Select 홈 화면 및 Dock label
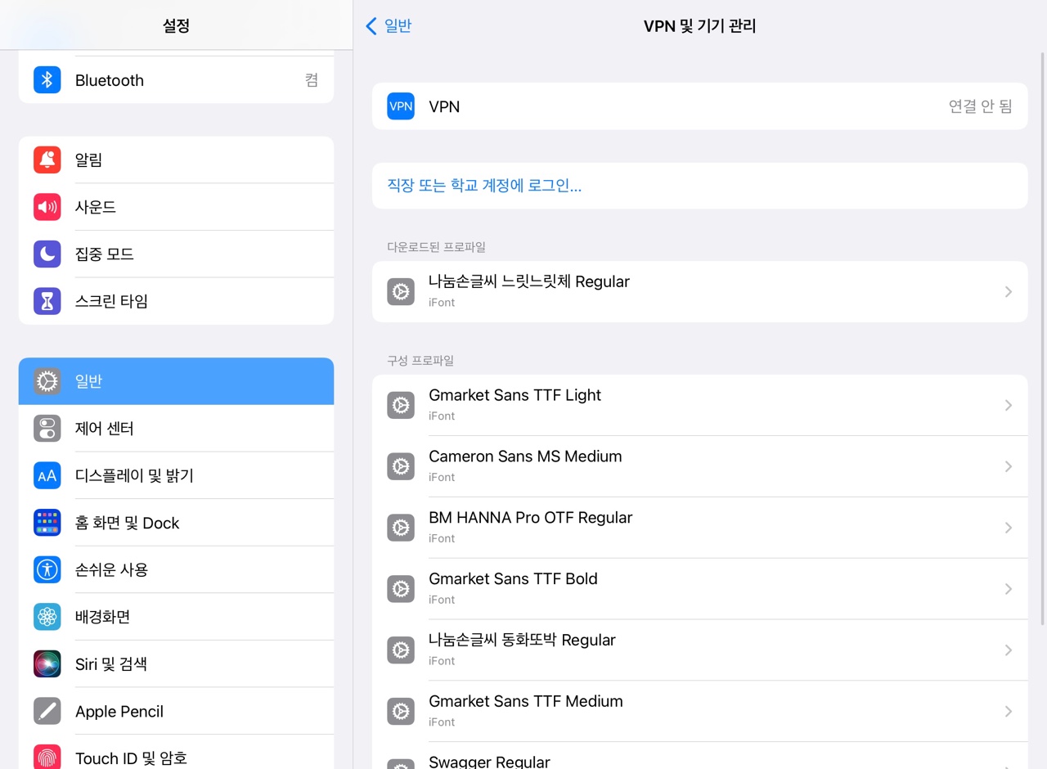The height and width of the screenshot is (769, 1047). point(127,523)
